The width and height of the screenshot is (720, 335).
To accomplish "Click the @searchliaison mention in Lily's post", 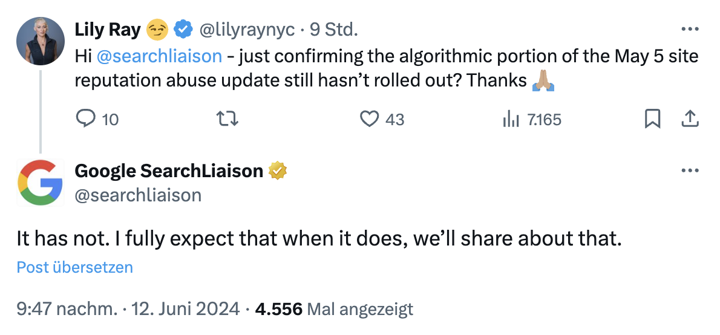I will tap(159, 56).
